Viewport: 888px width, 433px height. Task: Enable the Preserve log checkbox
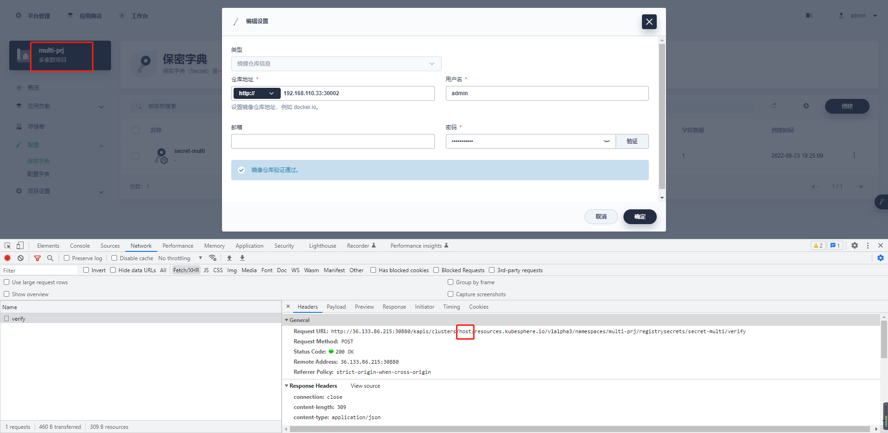pyautogui.click(x=67, y=258)
